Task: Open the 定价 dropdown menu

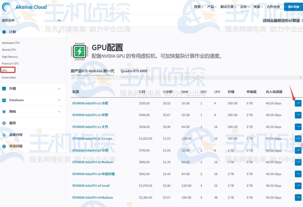Action: [x=245, y=7]
